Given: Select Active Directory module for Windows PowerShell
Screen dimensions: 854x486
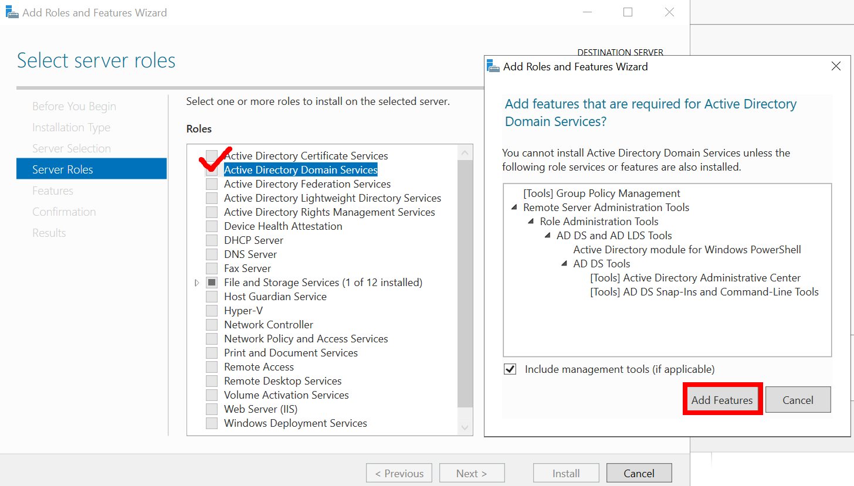Looking at the screenshot, I should click(x=687, y=250).
